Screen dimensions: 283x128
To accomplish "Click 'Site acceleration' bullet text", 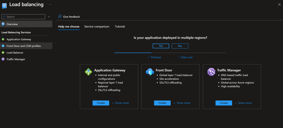I will point(169,79).
